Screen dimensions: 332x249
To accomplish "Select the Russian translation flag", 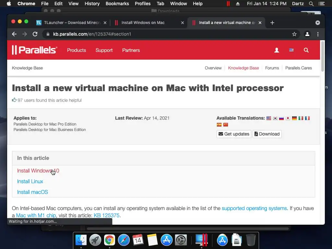I will click(281, 118).
